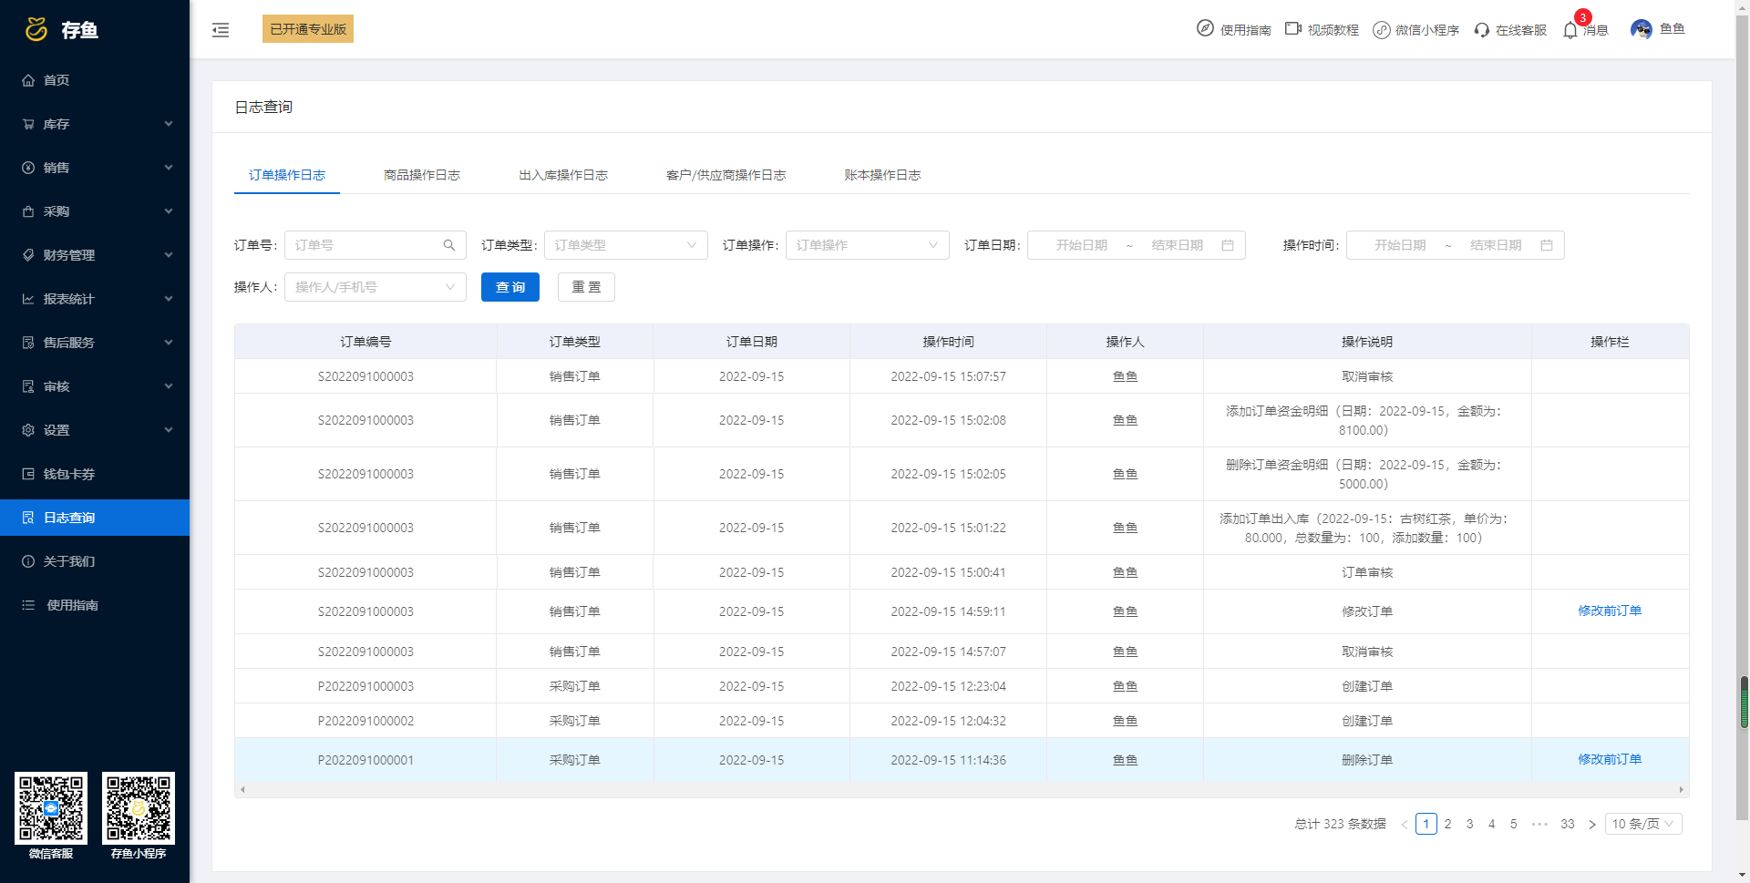Open 修改前订单 link for P2022091000001 row
The height and width of the screenshot is (883, 1750).
(x=1610, y=759)
